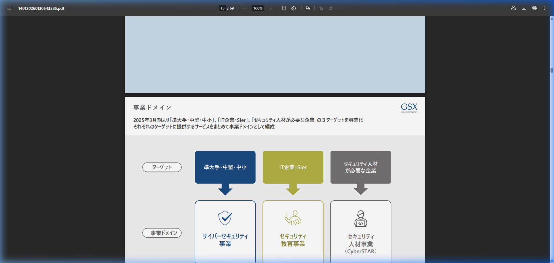Click the dark blue 準大手・中堅・中小 target box
This screenshot has width=554, height=263.
tap(225, 167)
